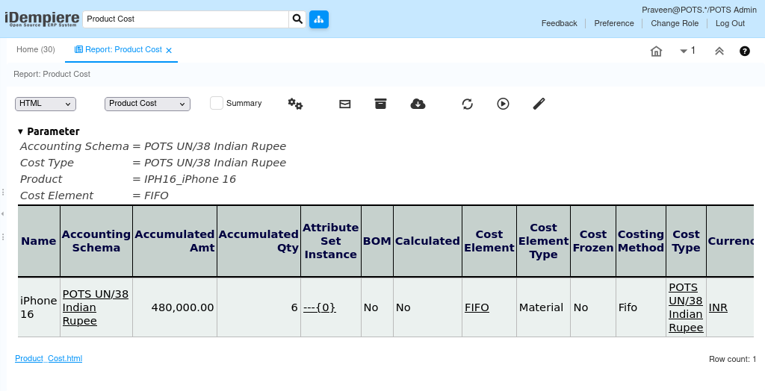Refresh the Product Cost report
This screenshot has height=391, width=765.
point(468,104)
